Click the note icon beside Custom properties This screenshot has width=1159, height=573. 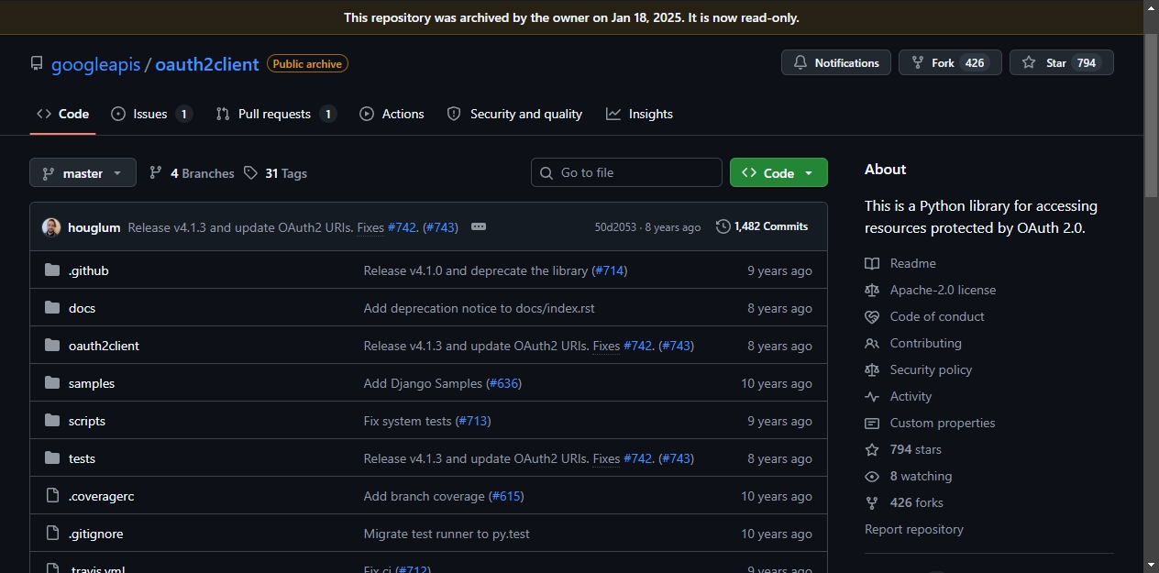(x=872, y=423)
